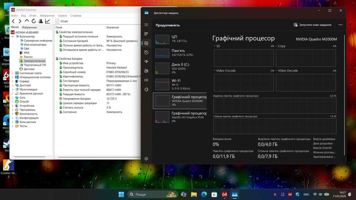Open 3D engine graph dropdown
The width and height of the screenshot is (356, 200).
(217, 46)
